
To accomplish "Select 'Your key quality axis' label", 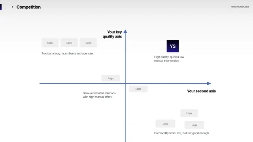I will tap(112, 34).
